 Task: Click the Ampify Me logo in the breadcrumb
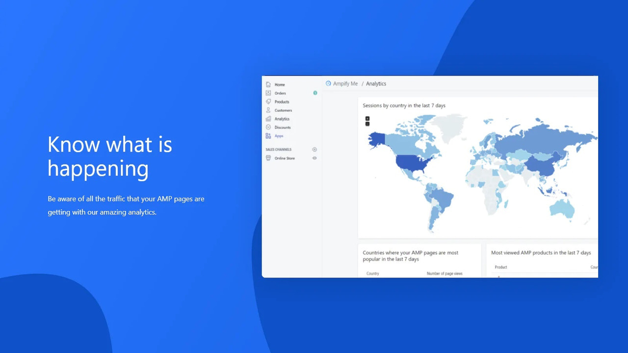coord(329,83)
